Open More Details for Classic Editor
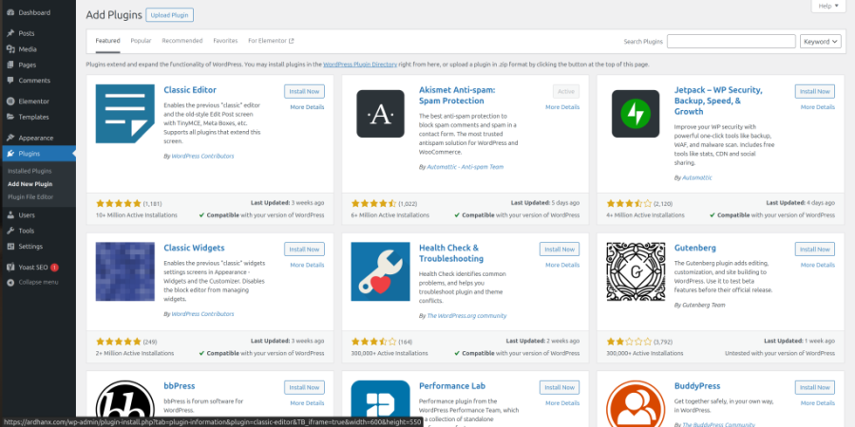The width and height of the screenshot is (855, 427). 307,107
